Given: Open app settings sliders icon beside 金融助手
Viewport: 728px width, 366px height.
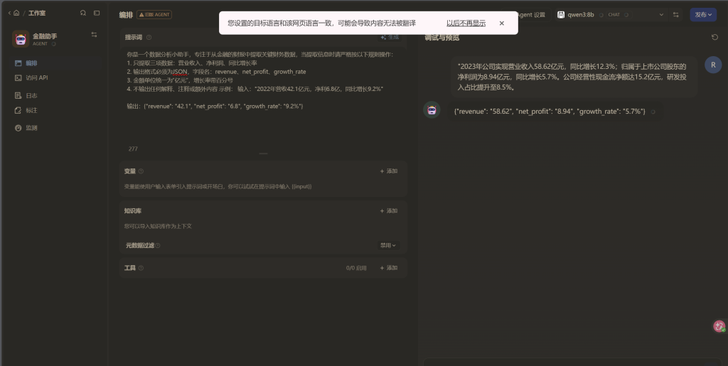Looking at the screenshot, I should point(95,35).
